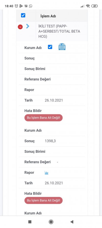Tap the Android back triangle button

click(72, 222)
